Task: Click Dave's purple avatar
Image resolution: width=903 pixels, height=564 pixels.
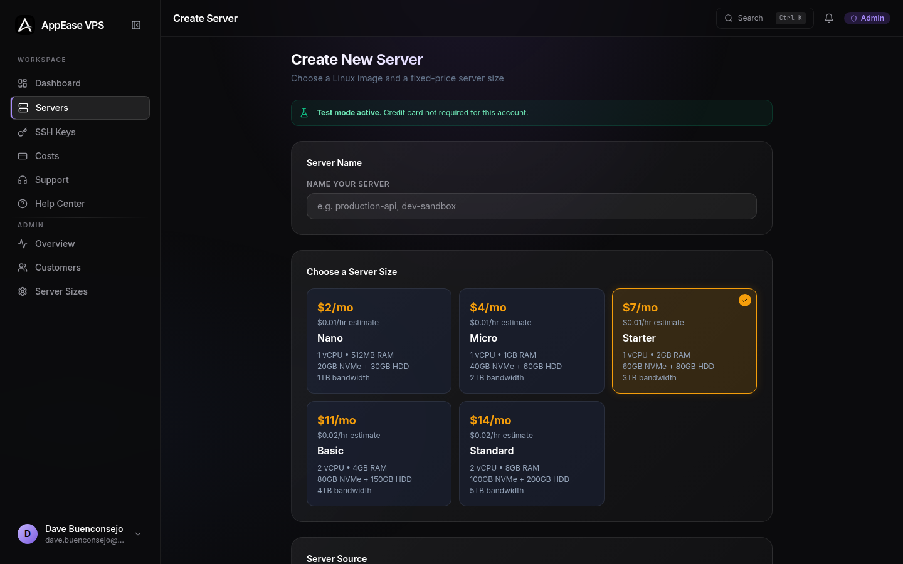Action: [x=28, y=534]
